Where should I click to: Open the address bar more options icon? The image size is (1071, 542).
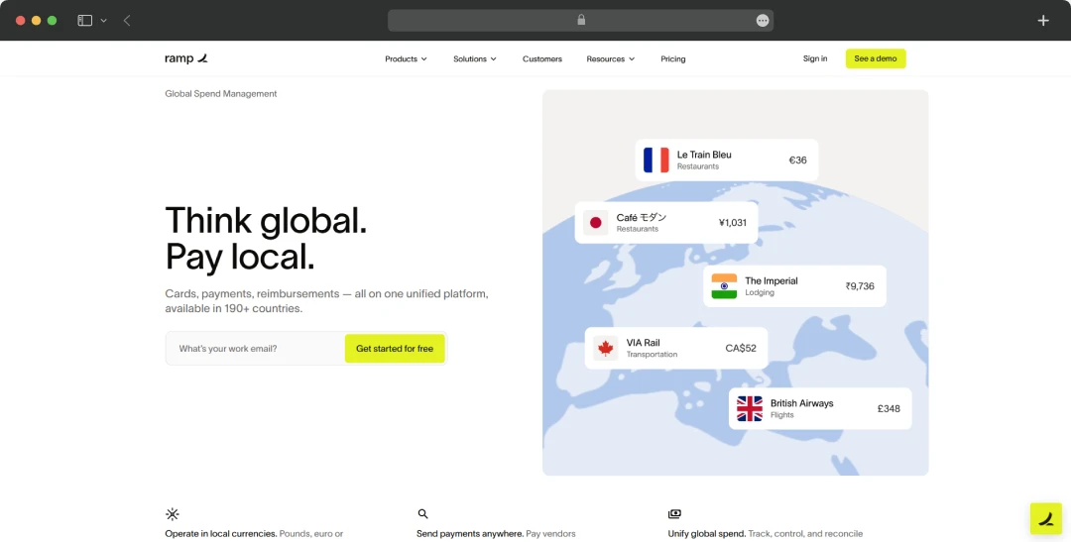(x=763, y=21)
